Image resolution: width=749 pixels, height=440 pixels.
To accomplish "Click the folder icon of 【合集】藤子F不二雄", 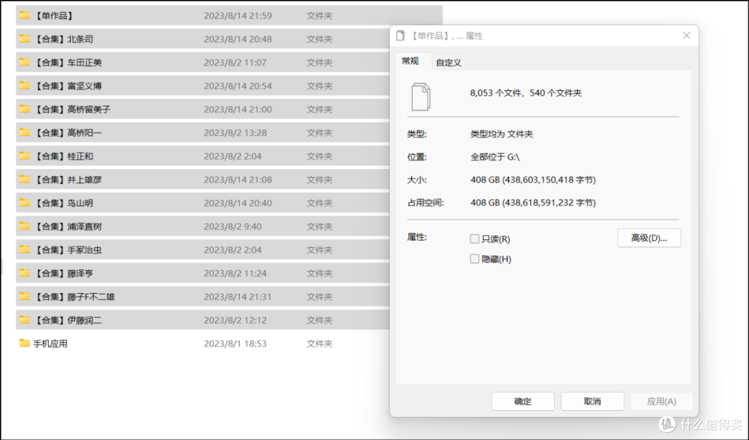I will pyautogui.click(x=24, y=296).
